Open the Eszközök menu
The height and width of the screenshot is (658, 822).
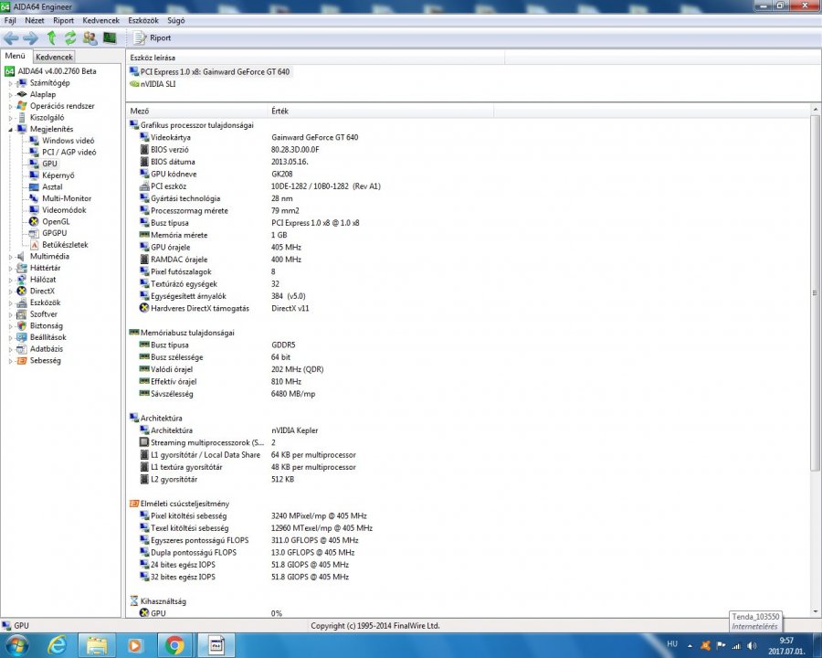tap(143, 20)
